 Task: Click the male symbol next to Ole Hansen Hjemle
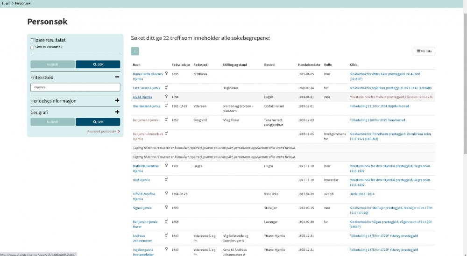(x=166, y=106)
